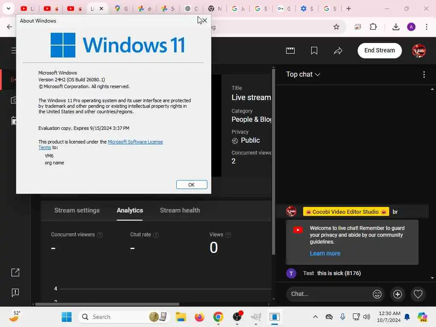Bookmark this page with star icon
436x327 pixels.
coord(336,27)
